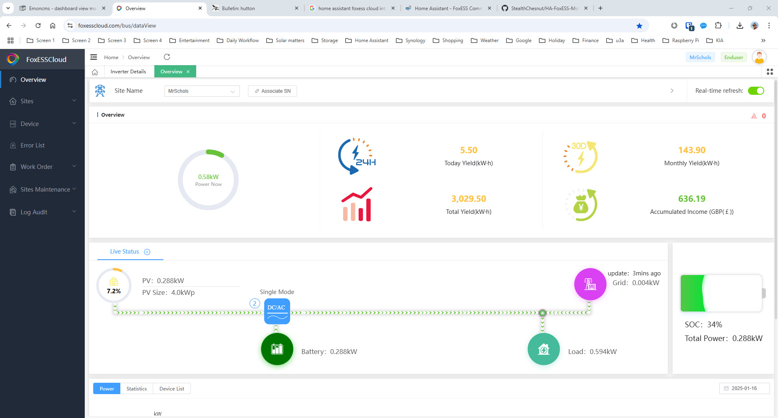Open the Site Name dropdown
This screenshot has width=778, height=418.
tap(202, 91)
